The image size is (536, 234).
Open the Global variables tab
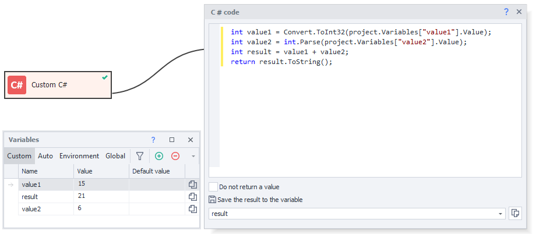pos(115,156)
